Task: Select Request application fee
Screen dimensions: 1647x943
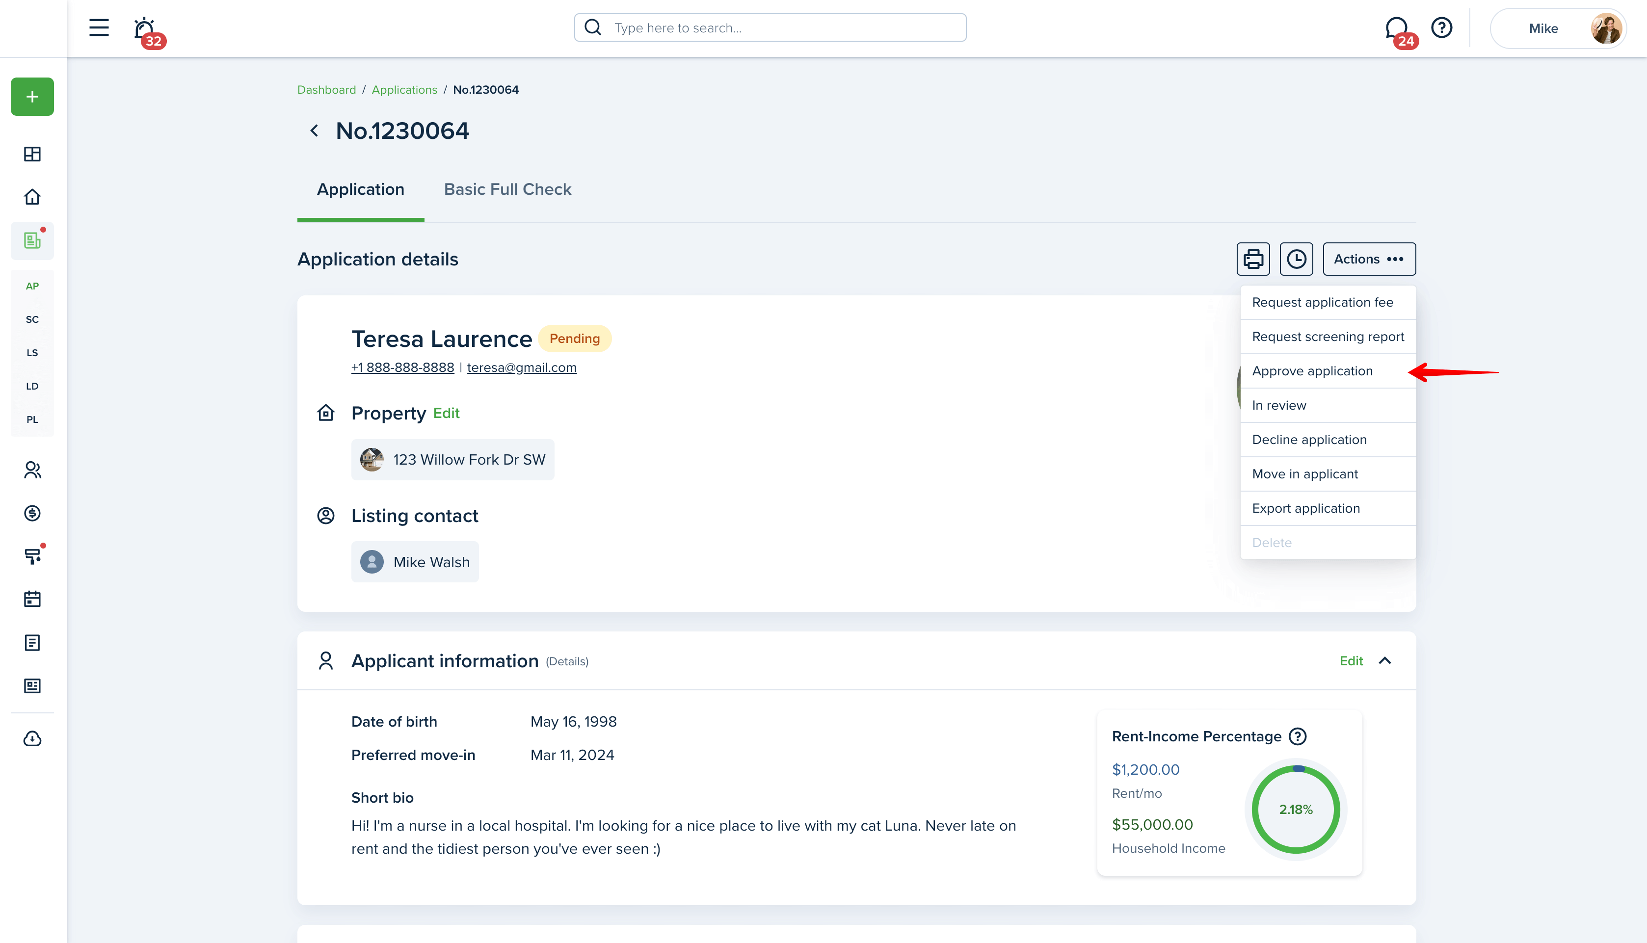Action: click(1328, 302)
